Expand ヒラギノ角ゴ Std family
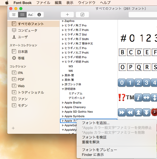Image resolution: width=157 pixels, height=159 pixels. pyautogui.click(x=63, y=35)
